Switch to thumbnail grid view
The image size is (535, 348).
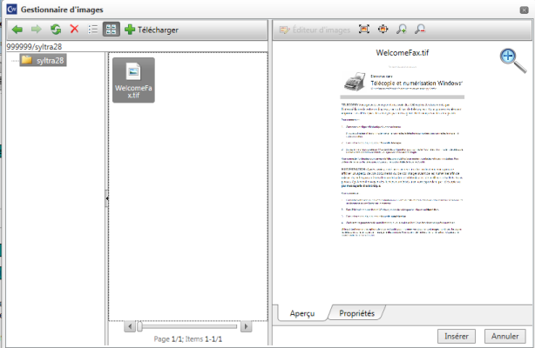point(112,30)
